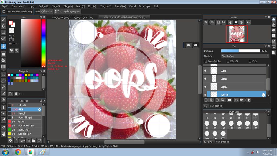Click the rainbow hue slider bar
The width and height of the screenshot is (277, 156).
(44, 43)
